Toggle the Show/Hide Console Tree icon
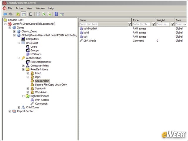The height and width of the screenshot is (141, 188). tap(23, 14)
